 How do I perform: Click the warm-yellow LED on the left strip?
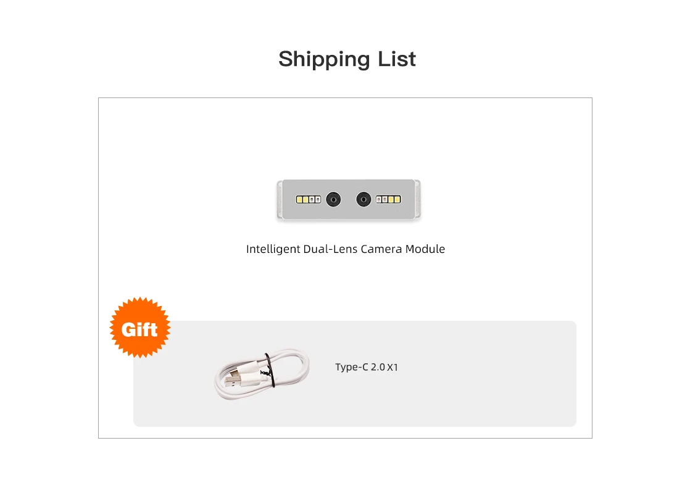point(302,199)
